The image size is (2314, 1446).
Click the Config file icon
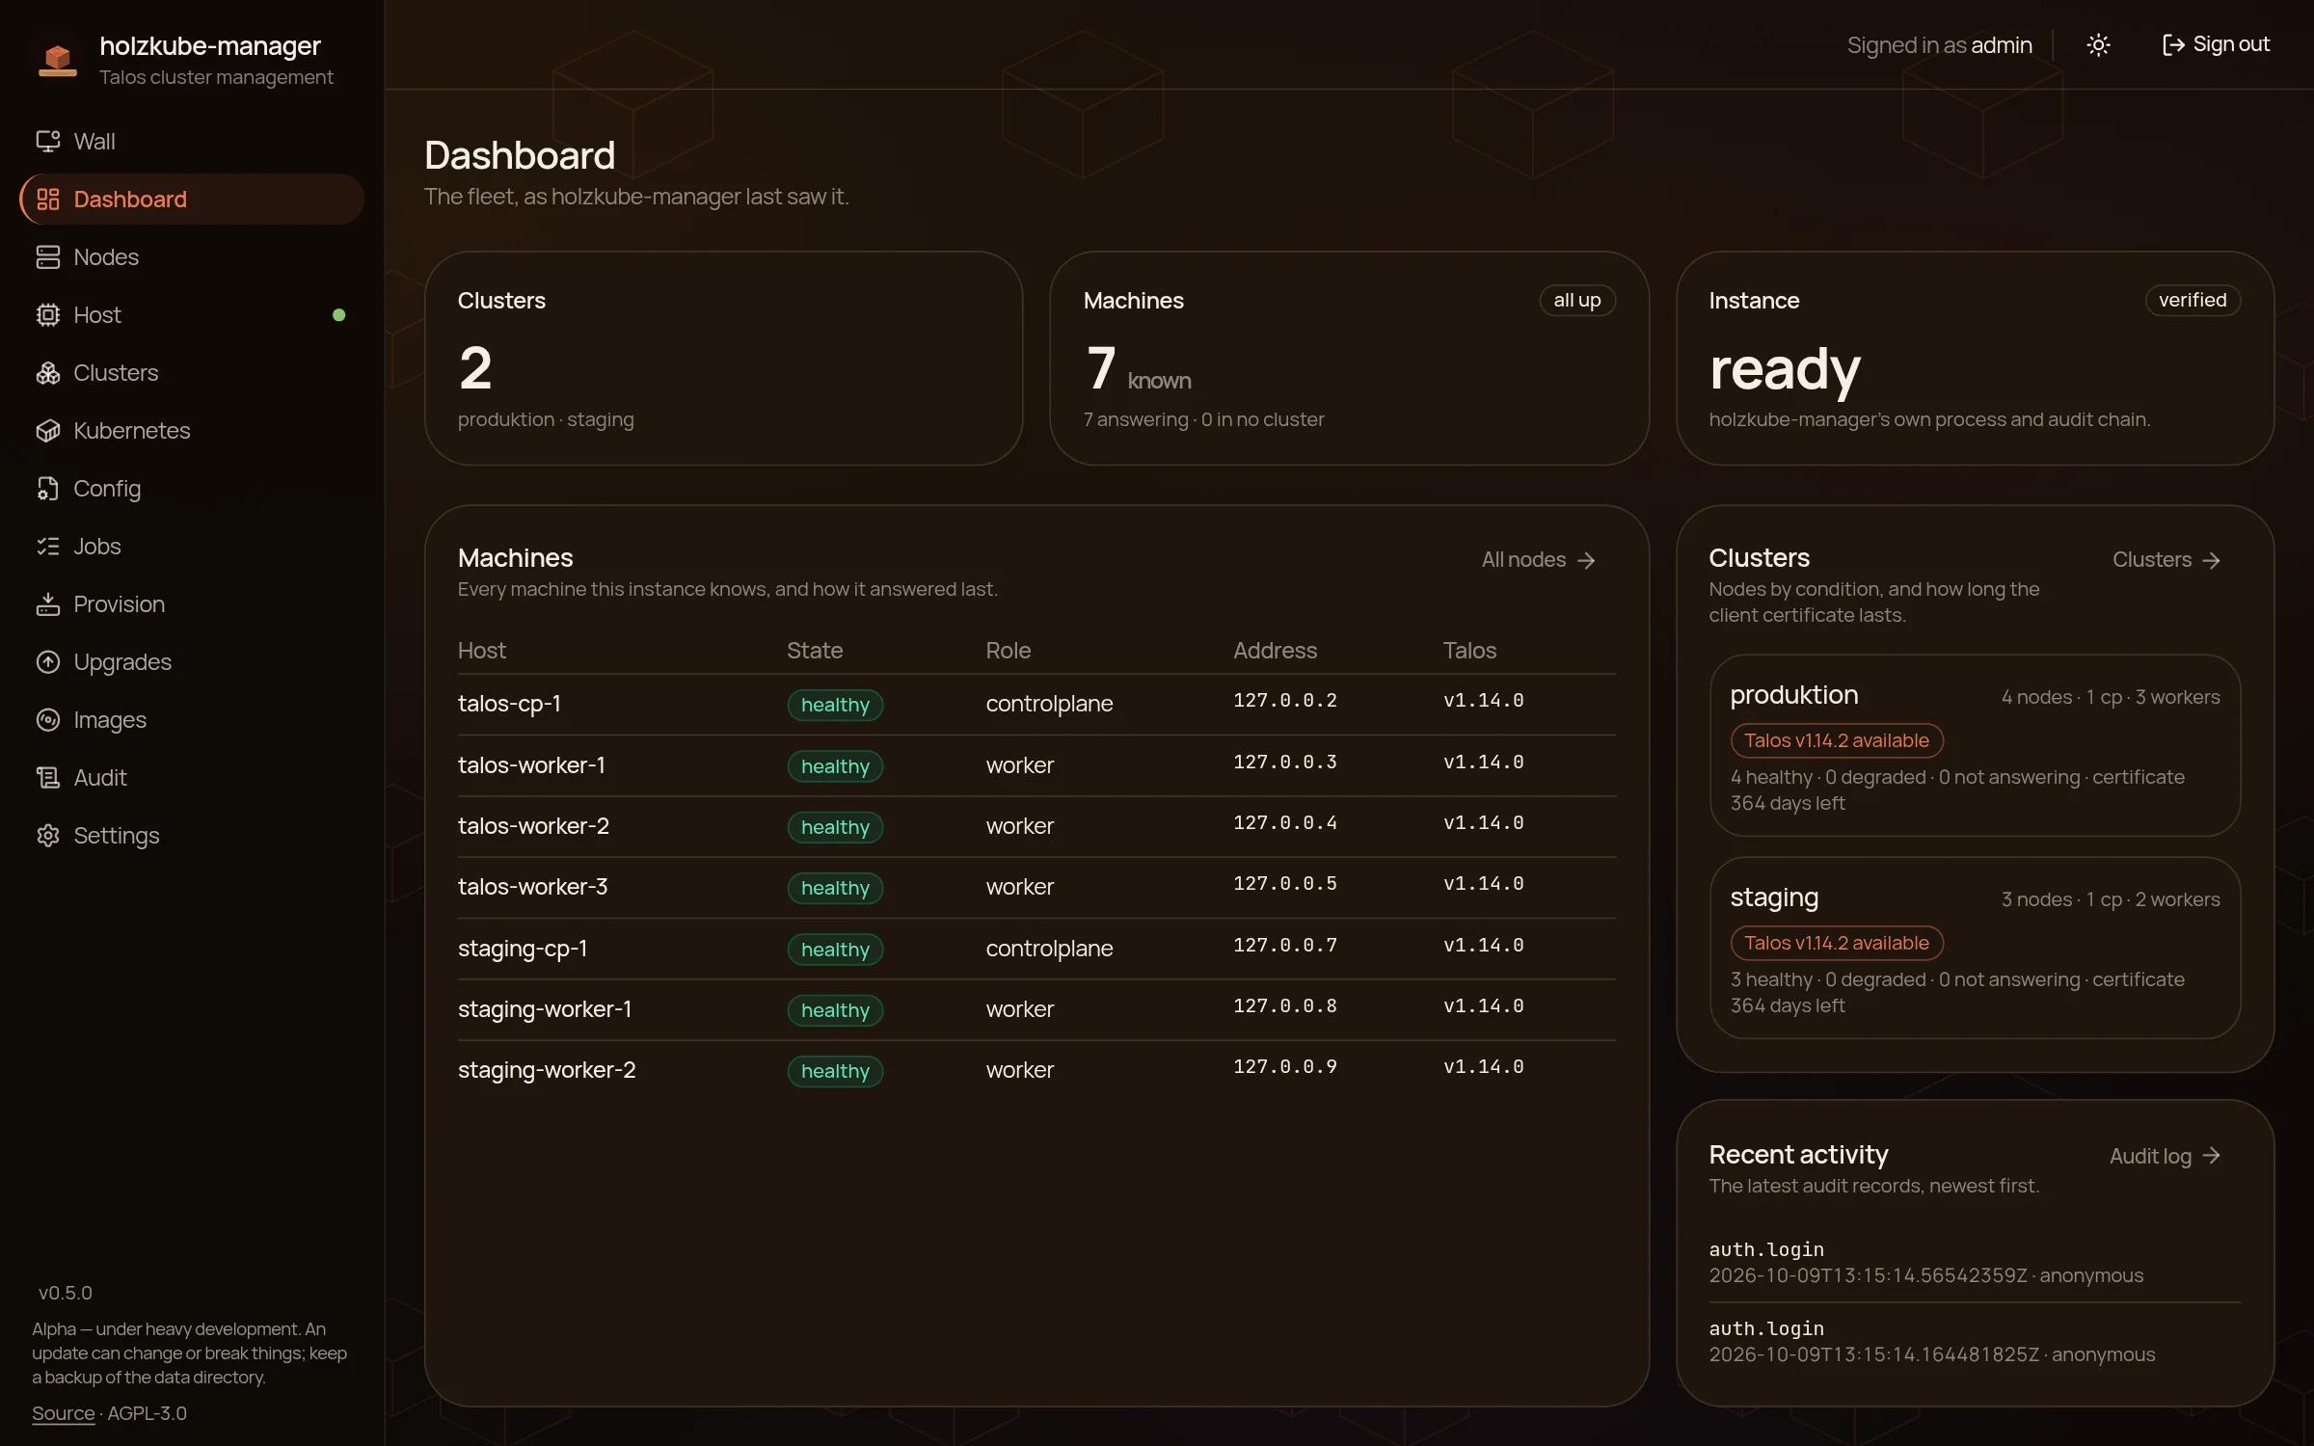tap(48, 489)
